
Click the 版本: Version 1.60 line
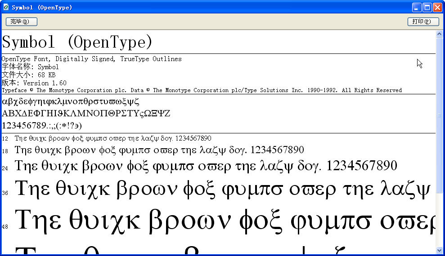click(x=34, y=83)
